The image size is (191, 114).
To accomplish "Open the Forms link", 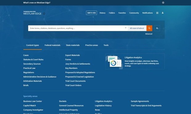I will pos(68,59).
